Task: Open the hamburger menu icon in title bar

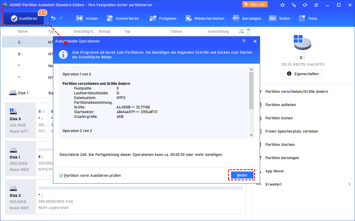Action: (x=316, y=5)
